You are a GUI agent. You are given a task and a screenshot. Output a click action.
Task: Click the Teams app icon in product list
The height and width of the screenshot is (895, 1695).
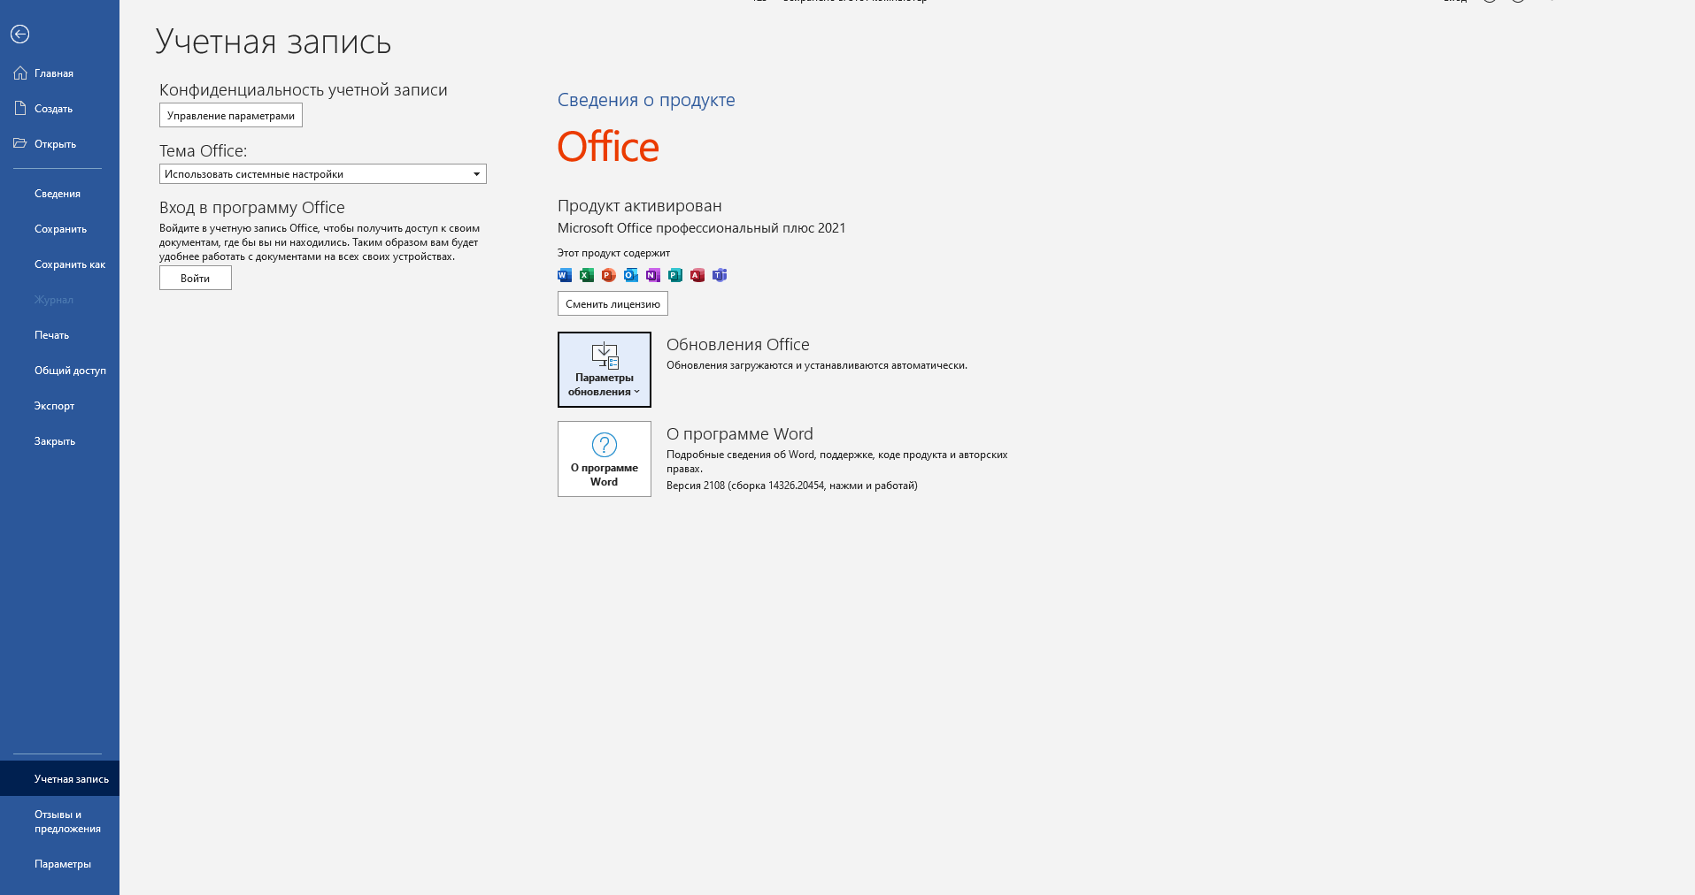[x=720, y=275]
